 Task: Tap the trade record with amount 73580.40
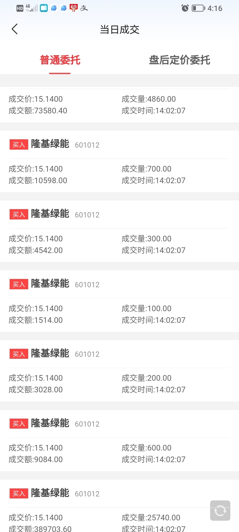tap(119, 104)
